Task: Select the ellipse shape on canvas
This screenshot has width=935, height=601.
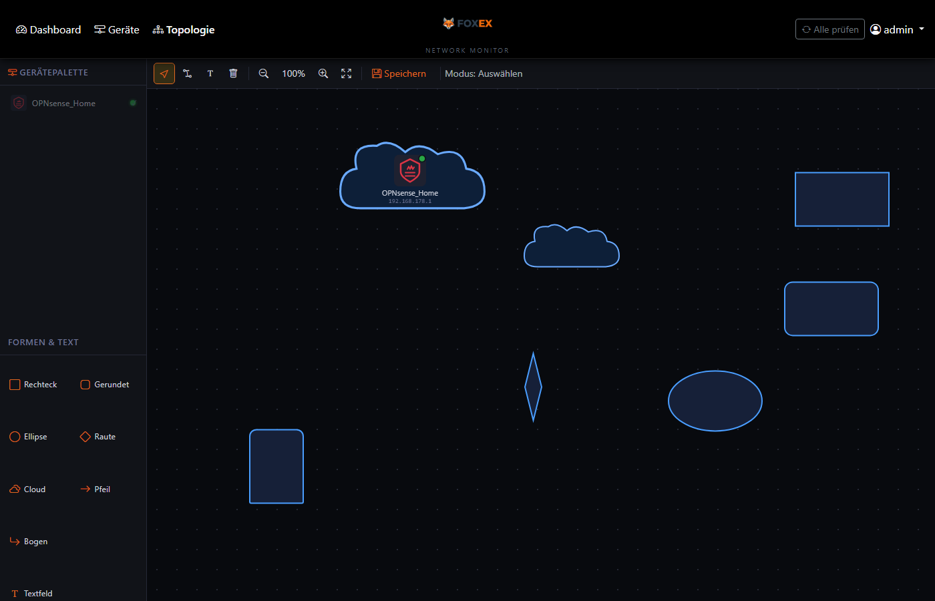Action: tap(715, 401)
